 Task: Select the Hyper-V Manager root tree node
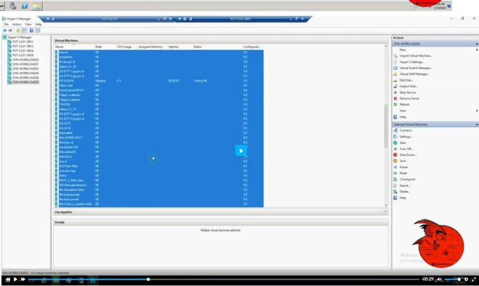point(20,37)
